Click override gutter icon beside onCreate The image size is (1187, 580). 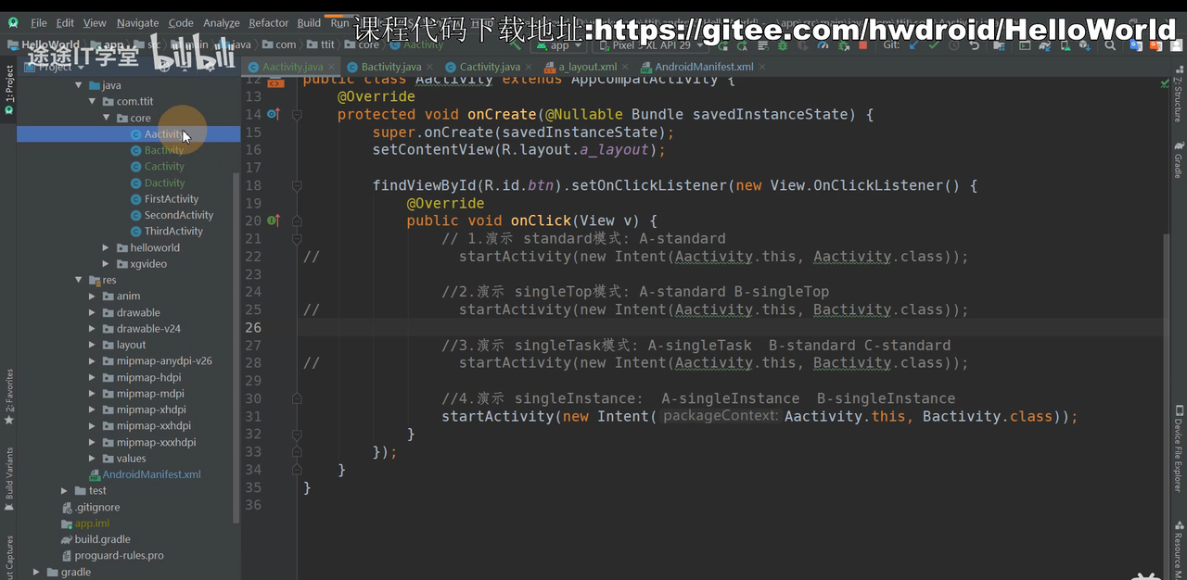pos(273,114)
